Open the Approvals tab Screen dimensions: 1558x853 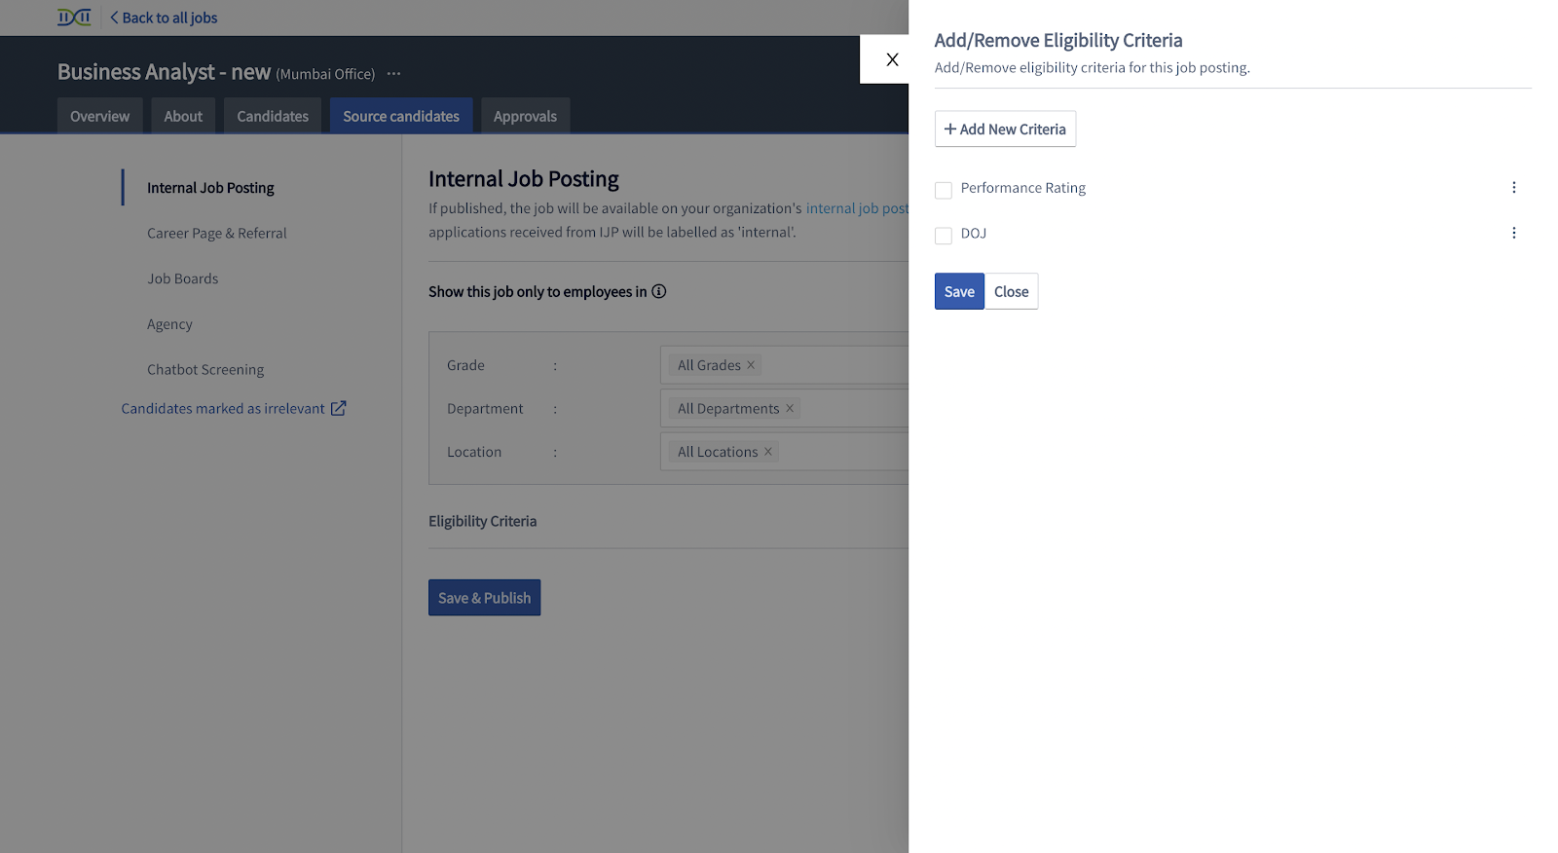[525, 116]
